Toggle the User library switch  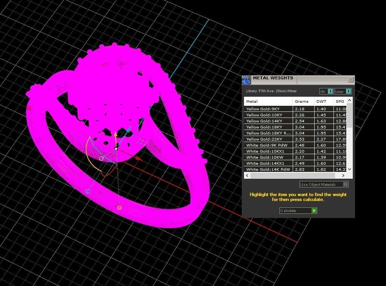pos(343,91)
